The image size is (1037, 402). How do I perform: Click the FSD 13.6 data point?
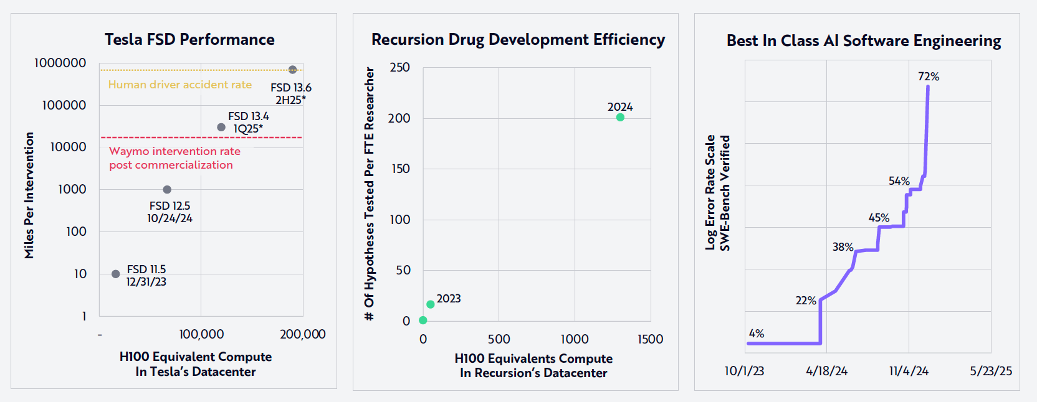292,70
